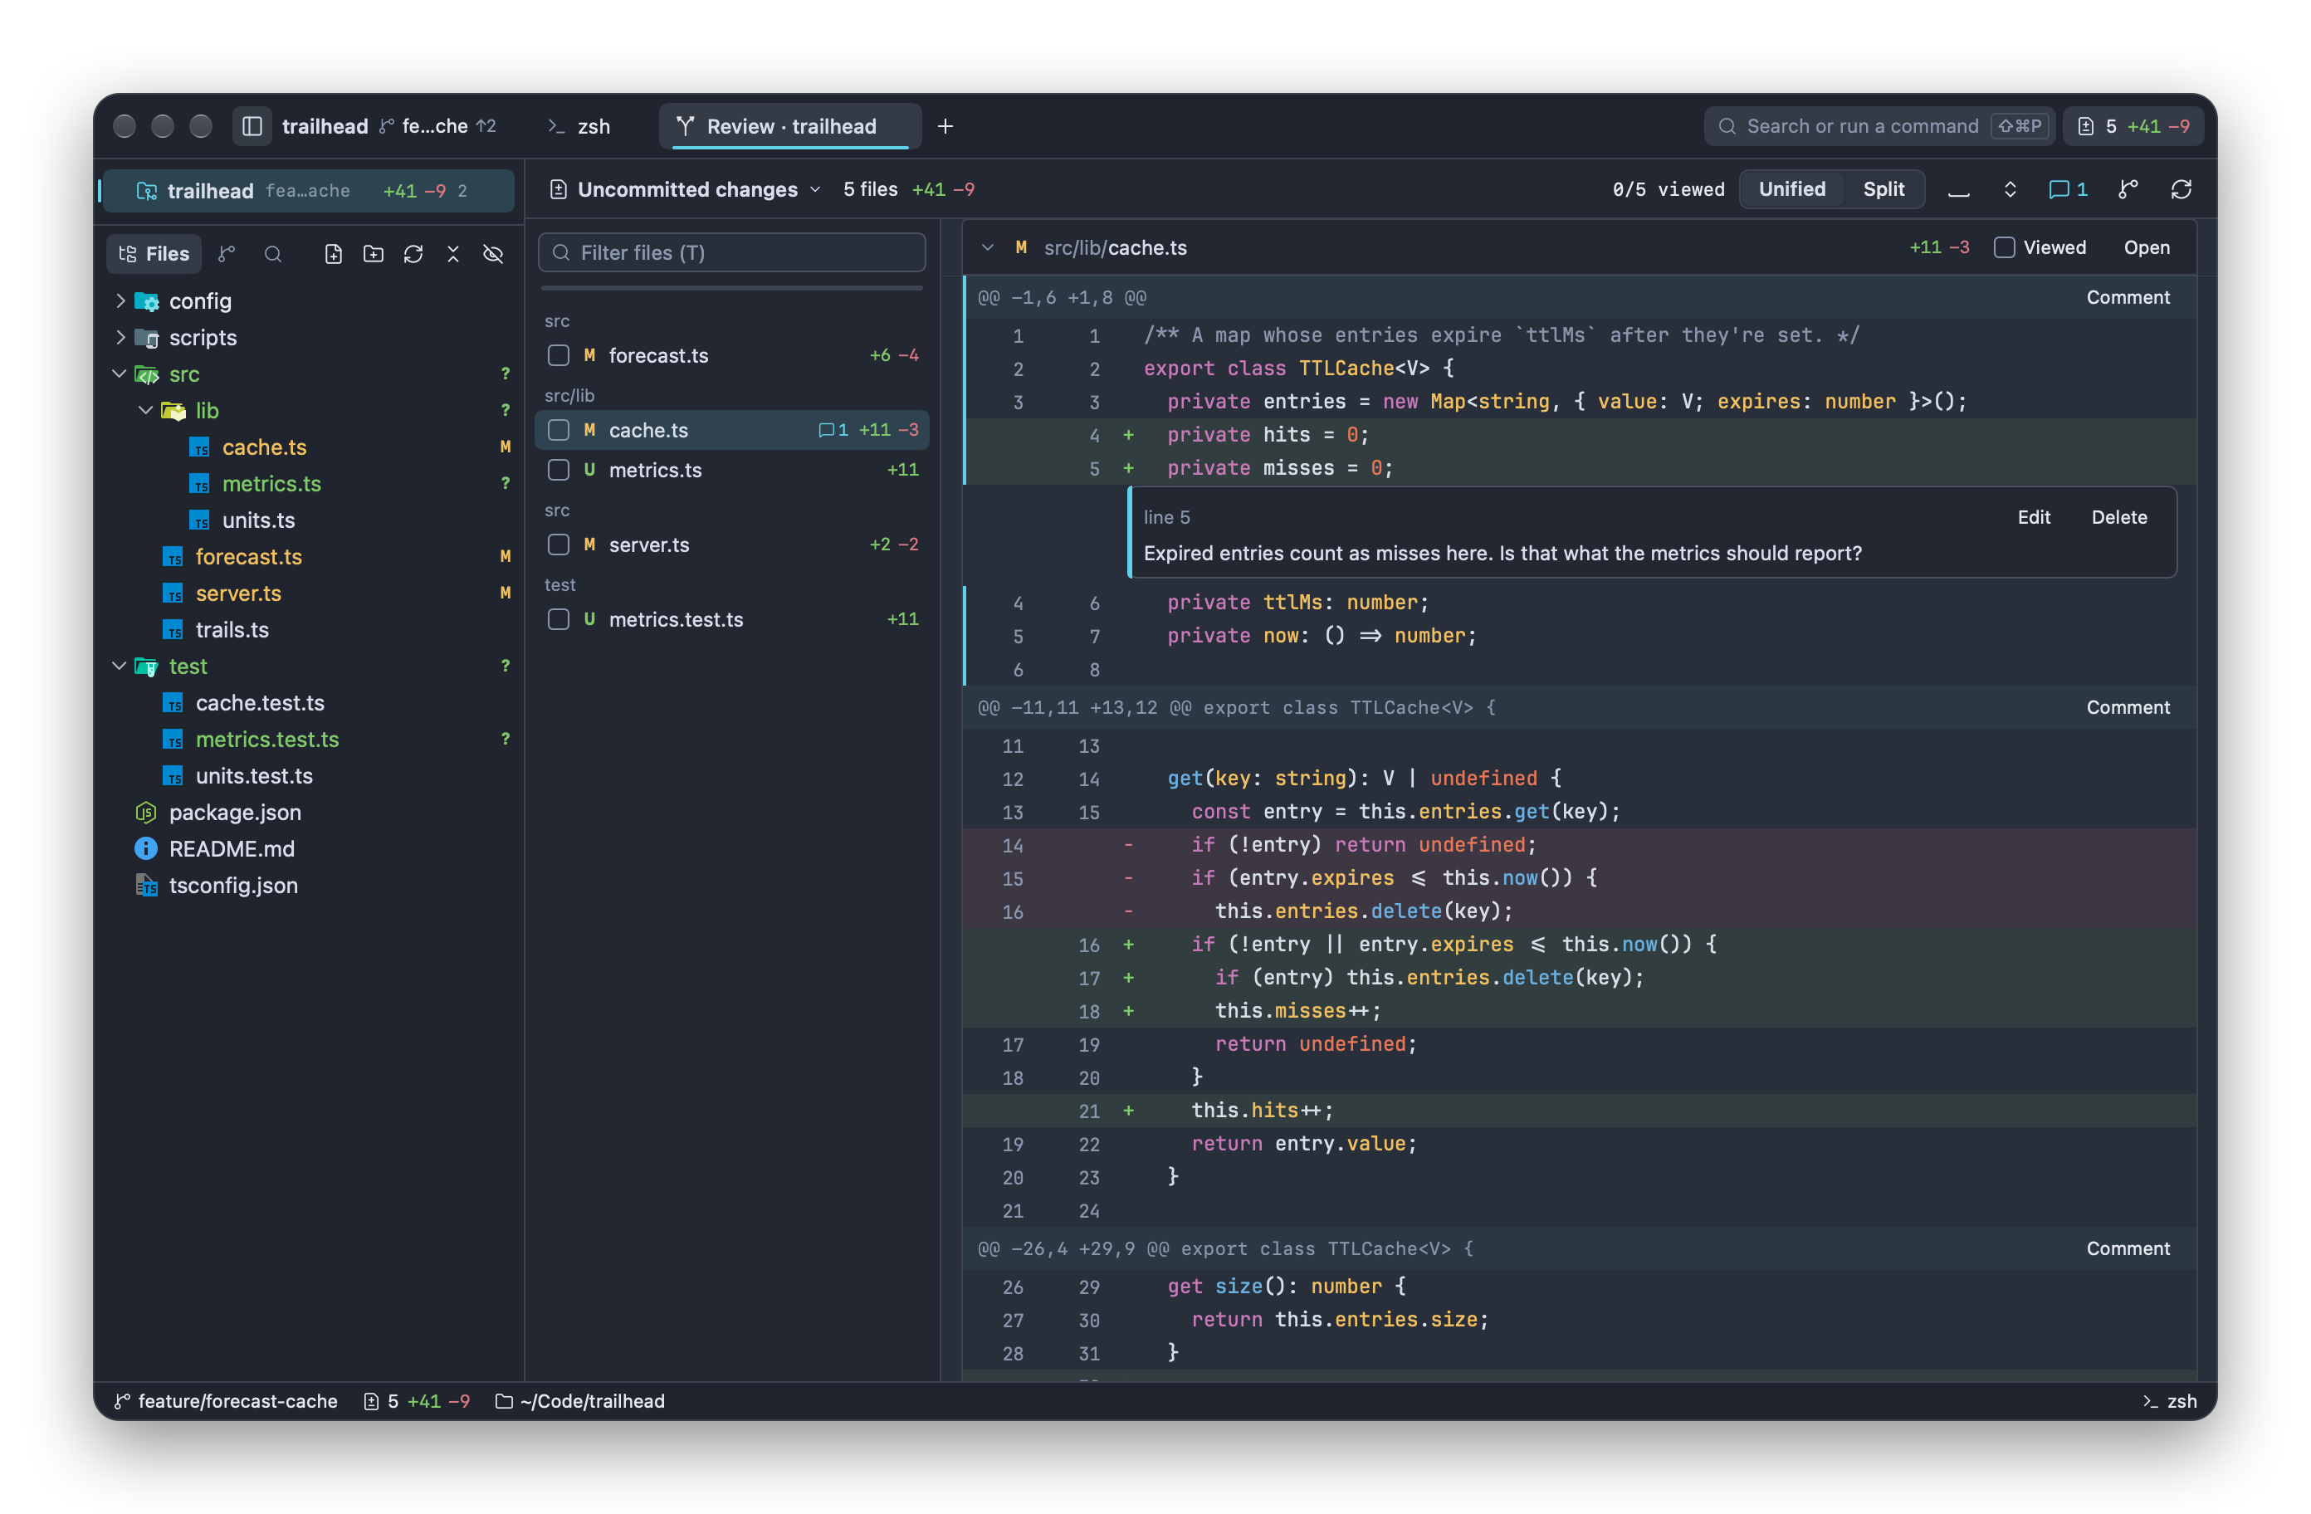Open source control branch view icon
2311x1514 pixels.
[x=227, y=255]
